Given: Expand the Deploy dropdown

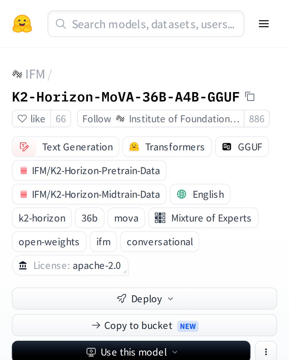Looking at the screenshot, I should pyautogui.click(x=144, y=298).
